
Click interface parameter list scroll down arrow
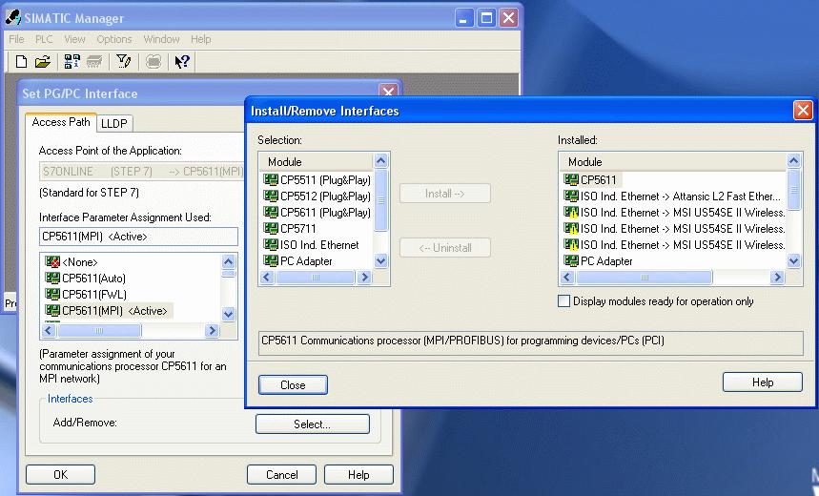click(228, 314)
